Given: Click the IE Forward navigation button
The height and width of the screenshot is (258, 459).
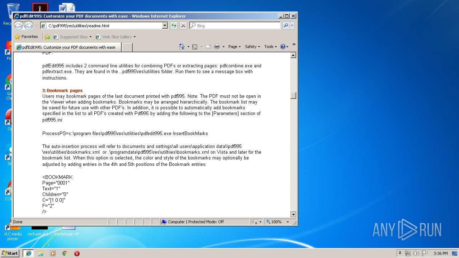Looking at the screenshot, I should coord(28,25).
